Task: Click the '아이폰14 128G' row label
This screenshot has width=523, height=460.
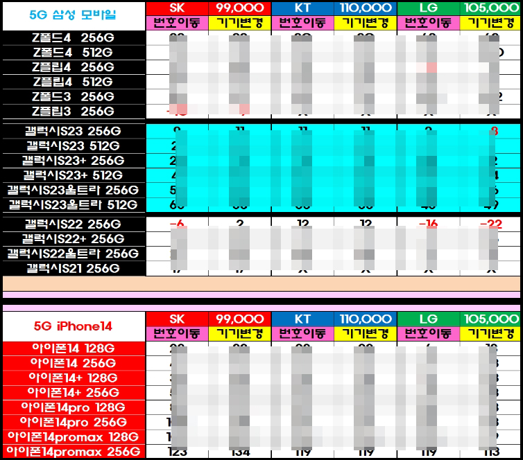Action: 74,348
